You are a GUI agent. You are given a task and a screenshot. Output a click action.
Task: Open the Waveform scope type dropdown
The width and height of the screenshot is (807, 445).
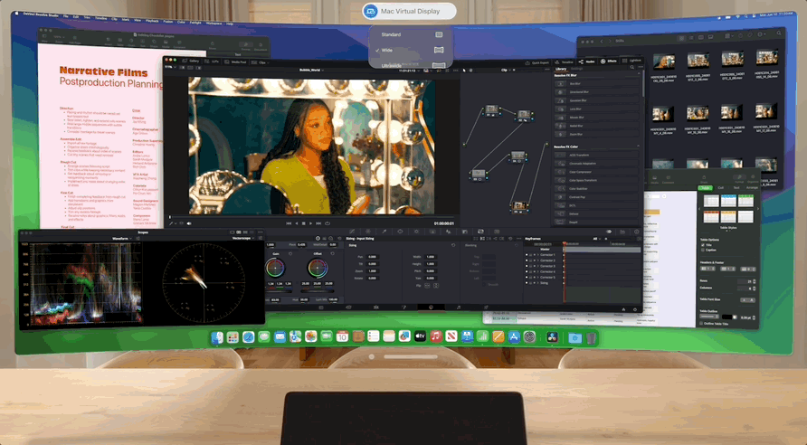(123, 238)
